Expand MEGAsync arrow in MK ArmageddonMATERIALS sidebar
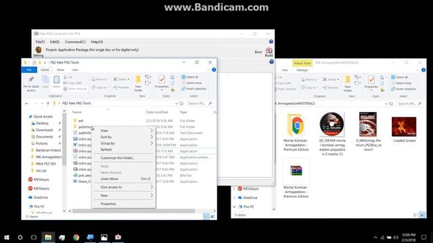 point(235,189)
